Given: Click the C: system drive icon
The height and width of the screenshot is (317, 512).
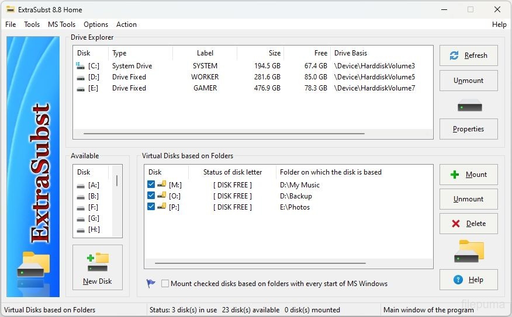Looking at the screenshot, I should [81, 66].
